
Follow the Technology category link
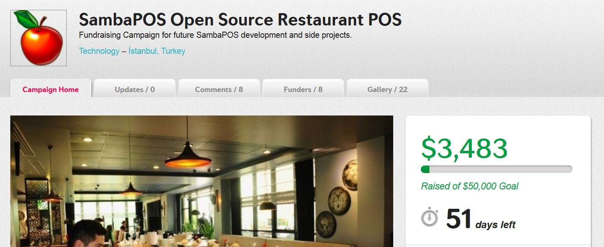click(99, 51)
